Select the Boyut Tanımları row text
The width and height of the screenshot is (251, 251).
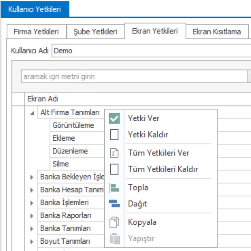pos(65,241)
